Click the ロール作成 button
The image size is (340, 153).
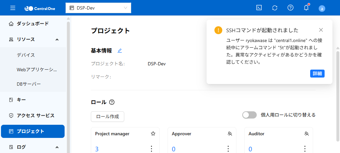[108, 116]
